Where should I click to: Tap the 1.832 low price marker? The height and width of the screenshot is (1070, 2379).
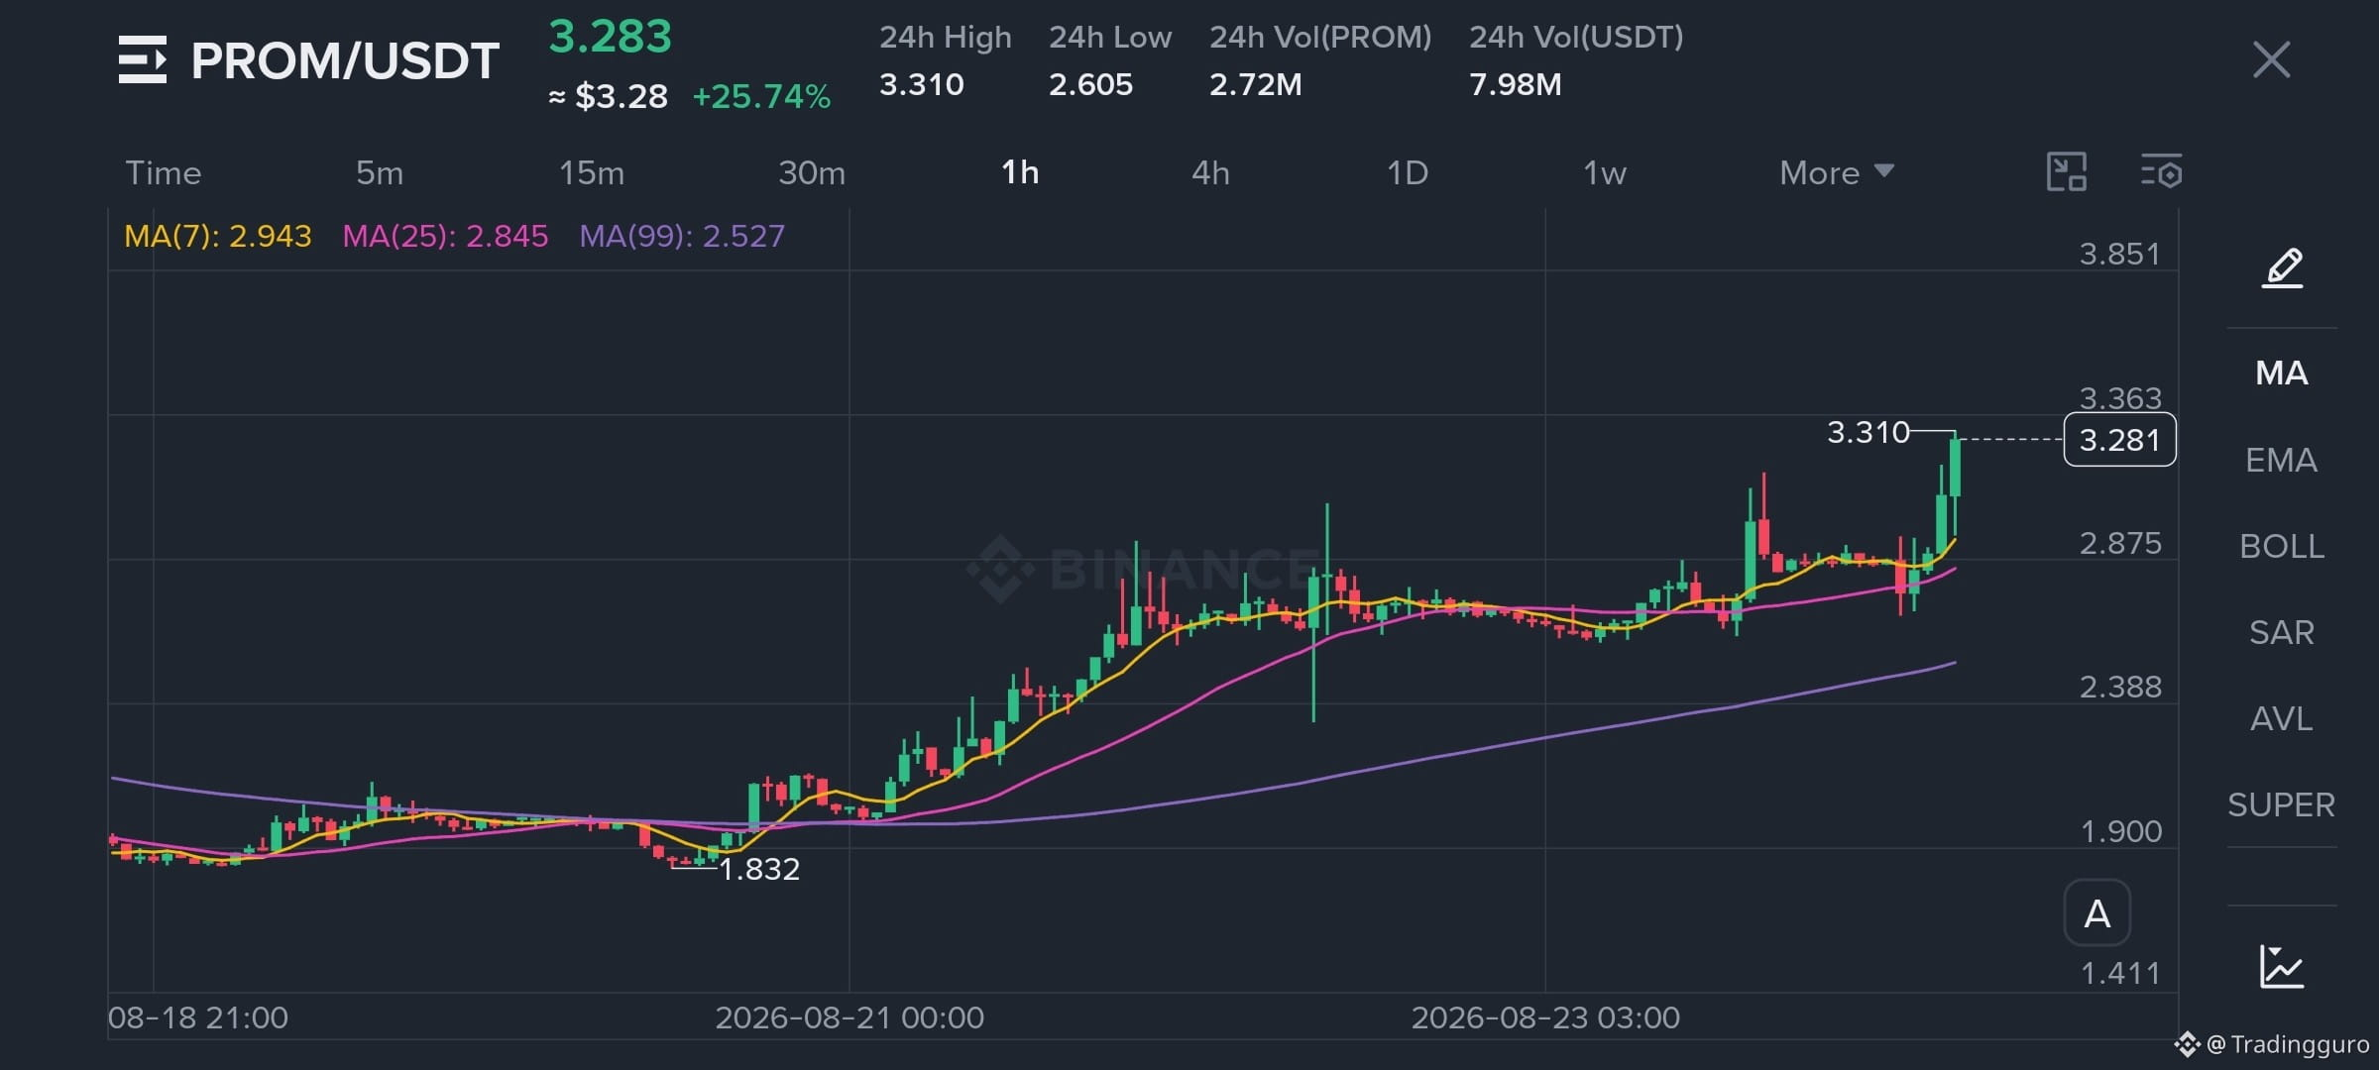pos(759,869)
